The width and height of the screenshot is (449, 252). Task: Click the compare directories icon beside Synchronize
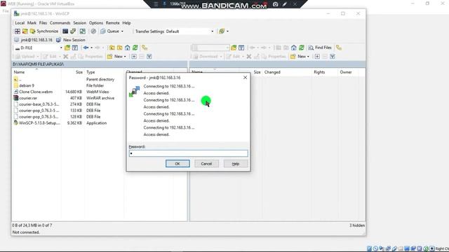[x=25, y=31]
